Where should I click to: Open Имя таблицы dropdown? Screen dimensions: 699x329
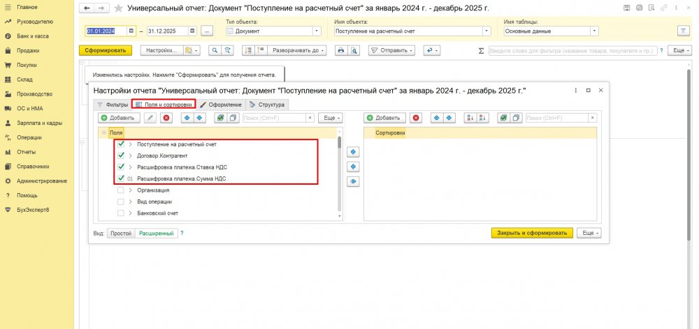(594, 31)
